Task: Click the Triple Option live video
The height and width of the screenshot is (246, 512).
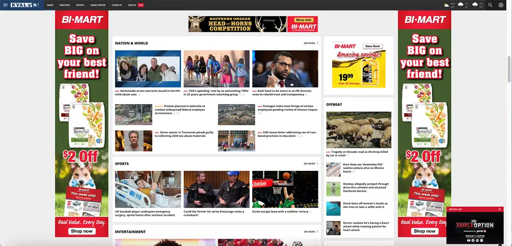Action: point(475,227)
